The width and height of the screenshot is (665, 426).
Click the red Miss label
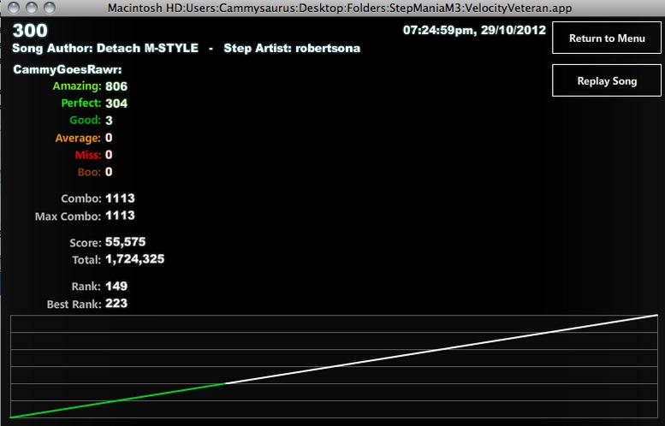coord(88,155)
